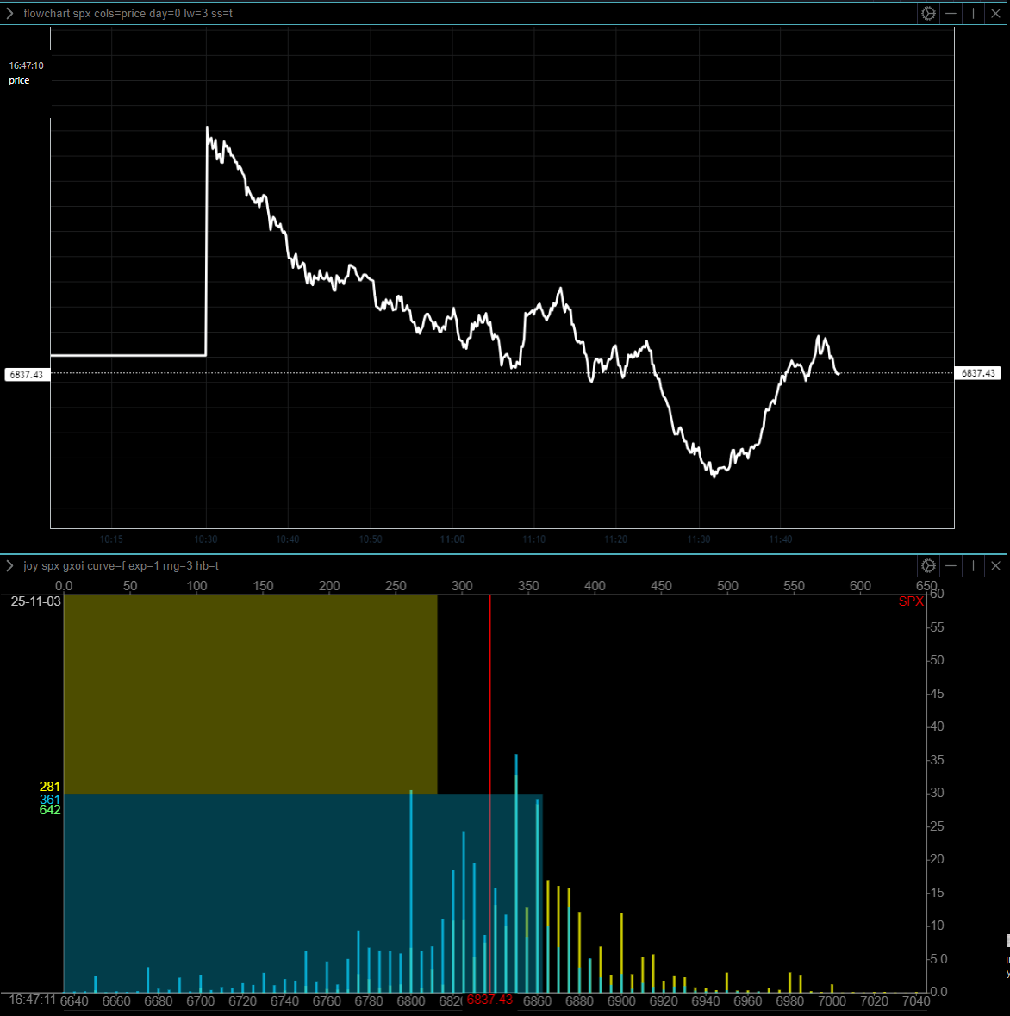Click the yellow 281 value label
Screen dimensions: 1010x1016
click(49, 787)
